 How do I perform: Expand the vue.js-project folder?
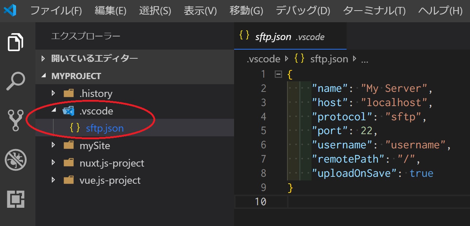pos(54,180)
